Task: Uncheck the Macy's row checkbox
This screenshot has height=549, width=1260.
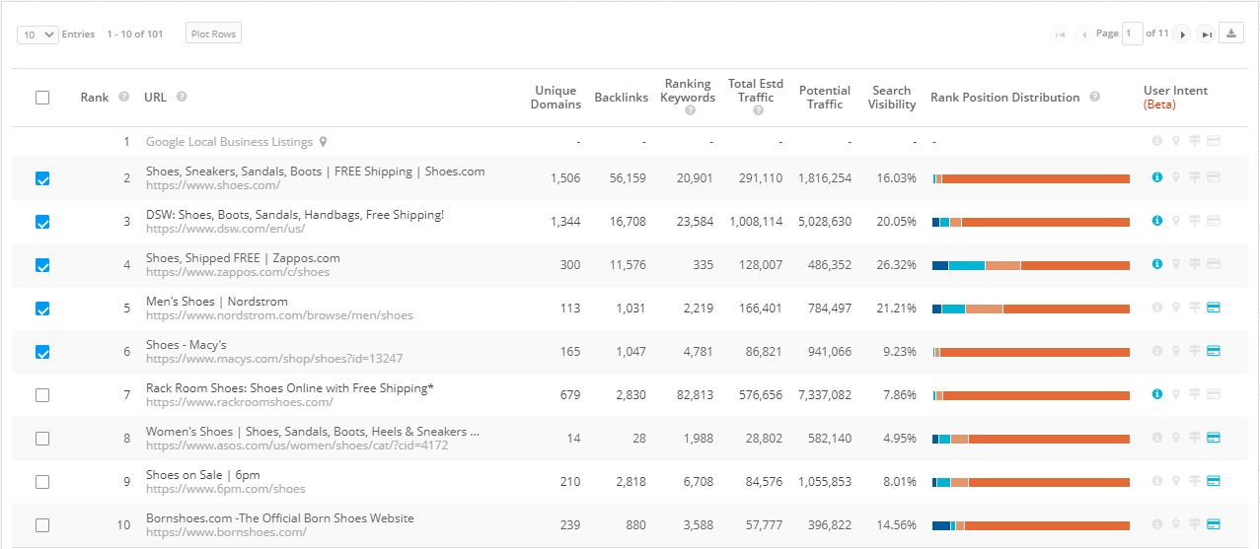Action: click(x=42, y=352)
